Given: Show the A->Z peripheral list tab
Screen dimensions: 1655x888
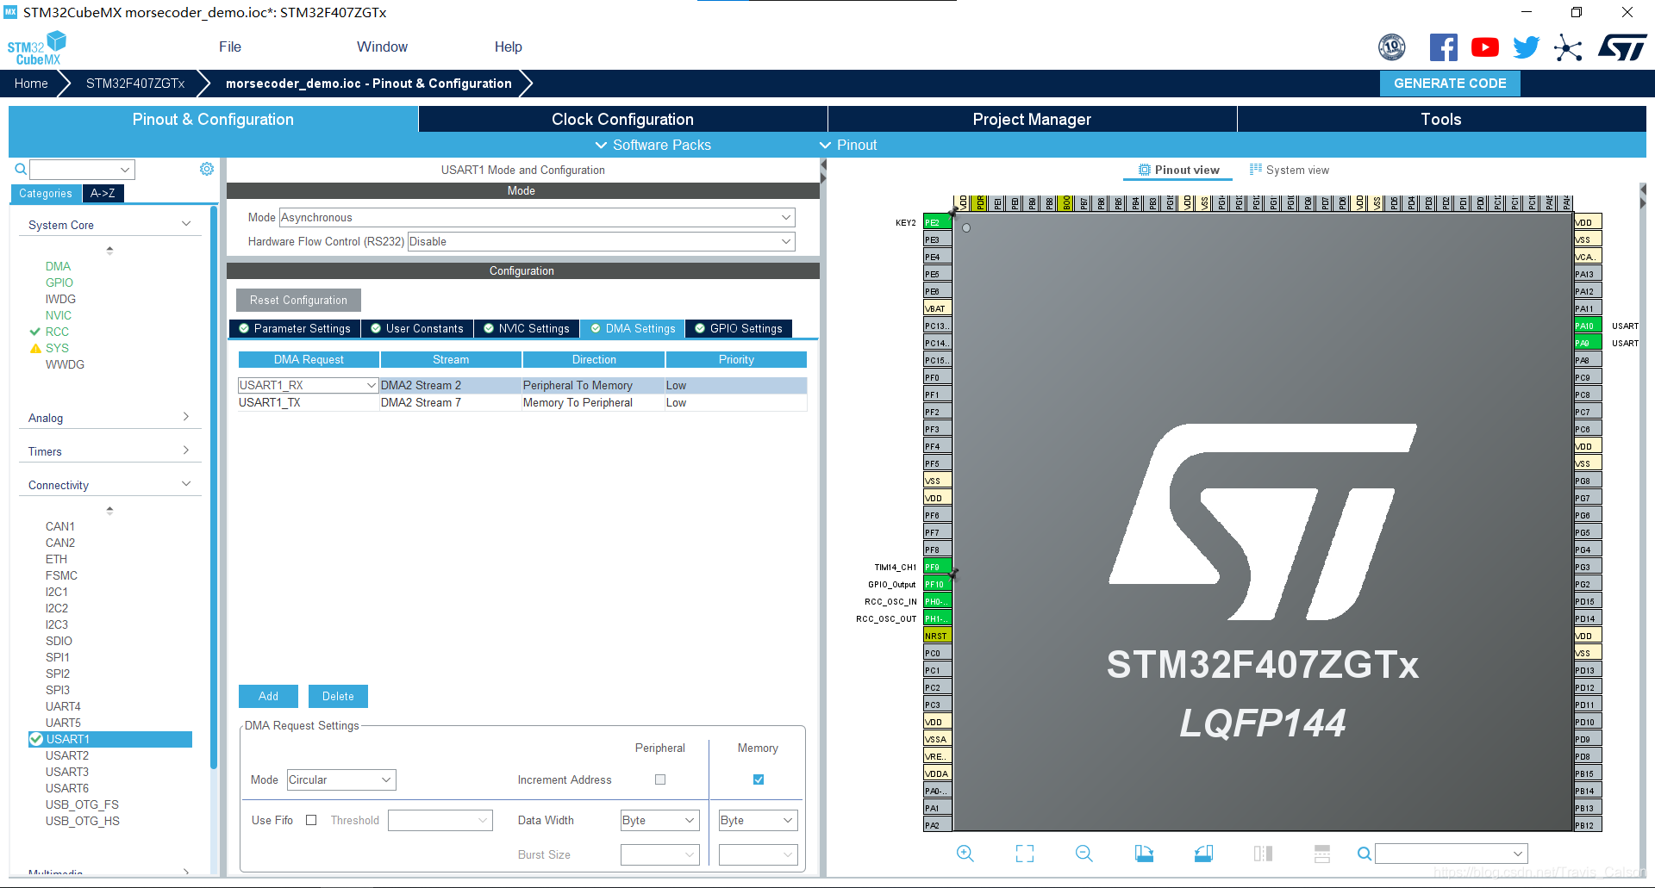Looking at the screenshot, I should point(103,193).
